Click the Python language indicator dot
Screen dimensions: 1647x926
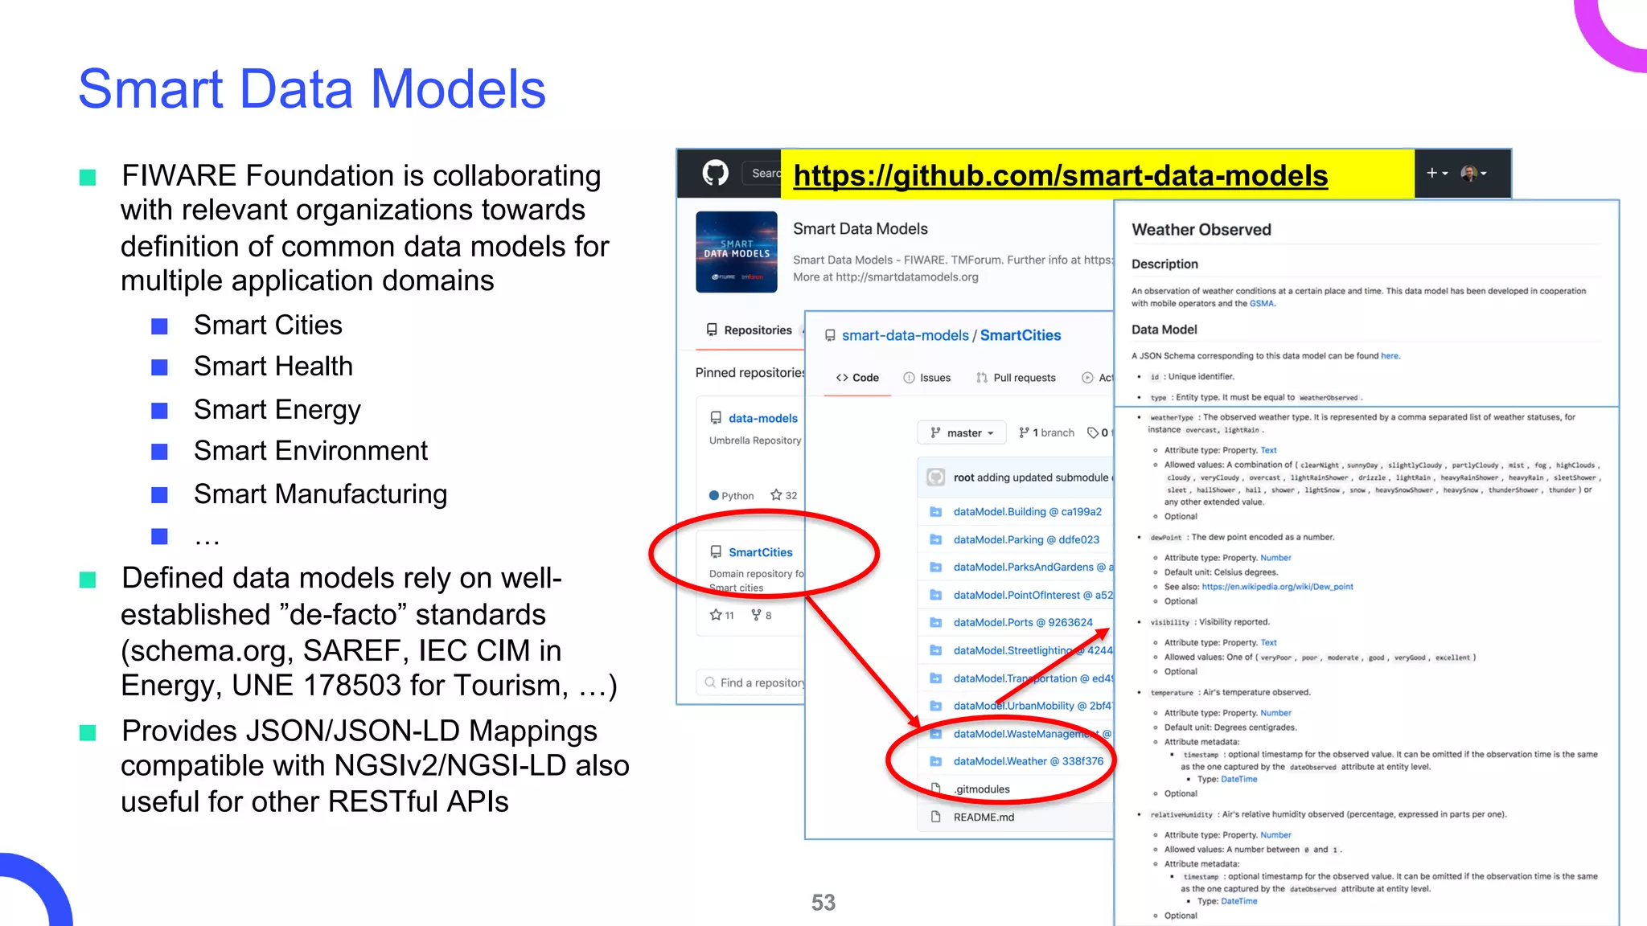[x=713, y=496]
